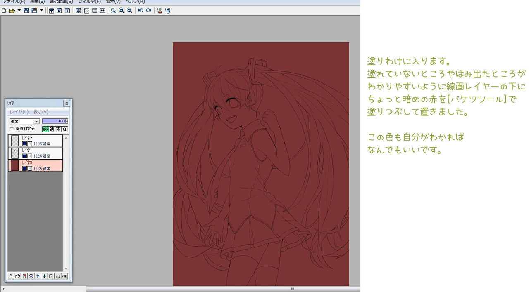Redo the last action
Screen dimensions: 529x292
(149, 11)
